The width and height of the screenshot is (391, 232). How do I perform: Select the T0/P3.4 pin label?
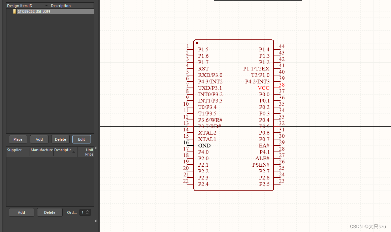tap(207, 107)
